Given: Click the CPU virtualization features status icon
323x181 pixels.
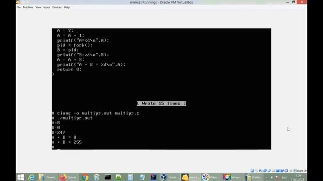Looking at the screenshot, I should tap(286, 171).
